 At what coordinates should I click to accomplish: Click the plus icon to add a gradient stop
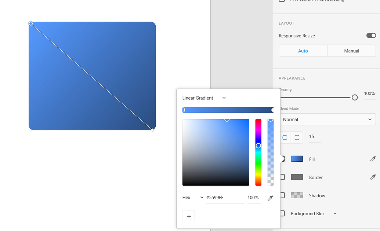tap(189, 216)
